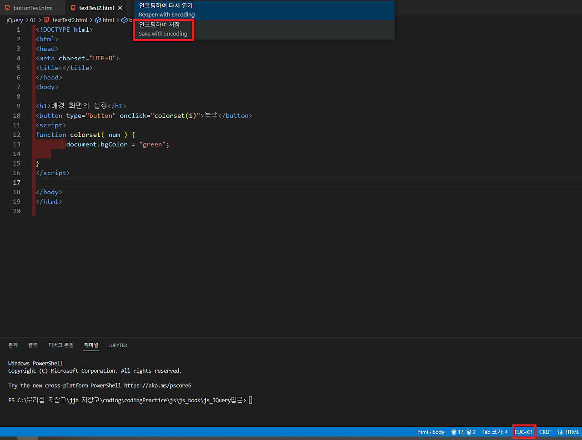Switch to the JUPYTER panel tab
The width and height of the screenshot is (582, 440).
118,345
